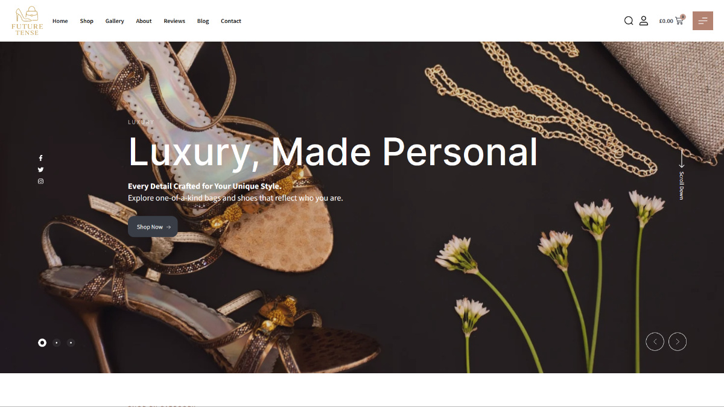This screenshot has width=724, height=407.
Task: Visit the Twitter social icon
Action: (x=41, y=169)
